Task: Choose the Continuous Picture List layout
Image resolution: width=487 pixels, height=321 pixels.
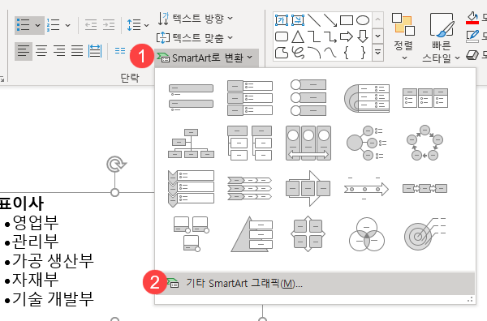Action: 308,143
